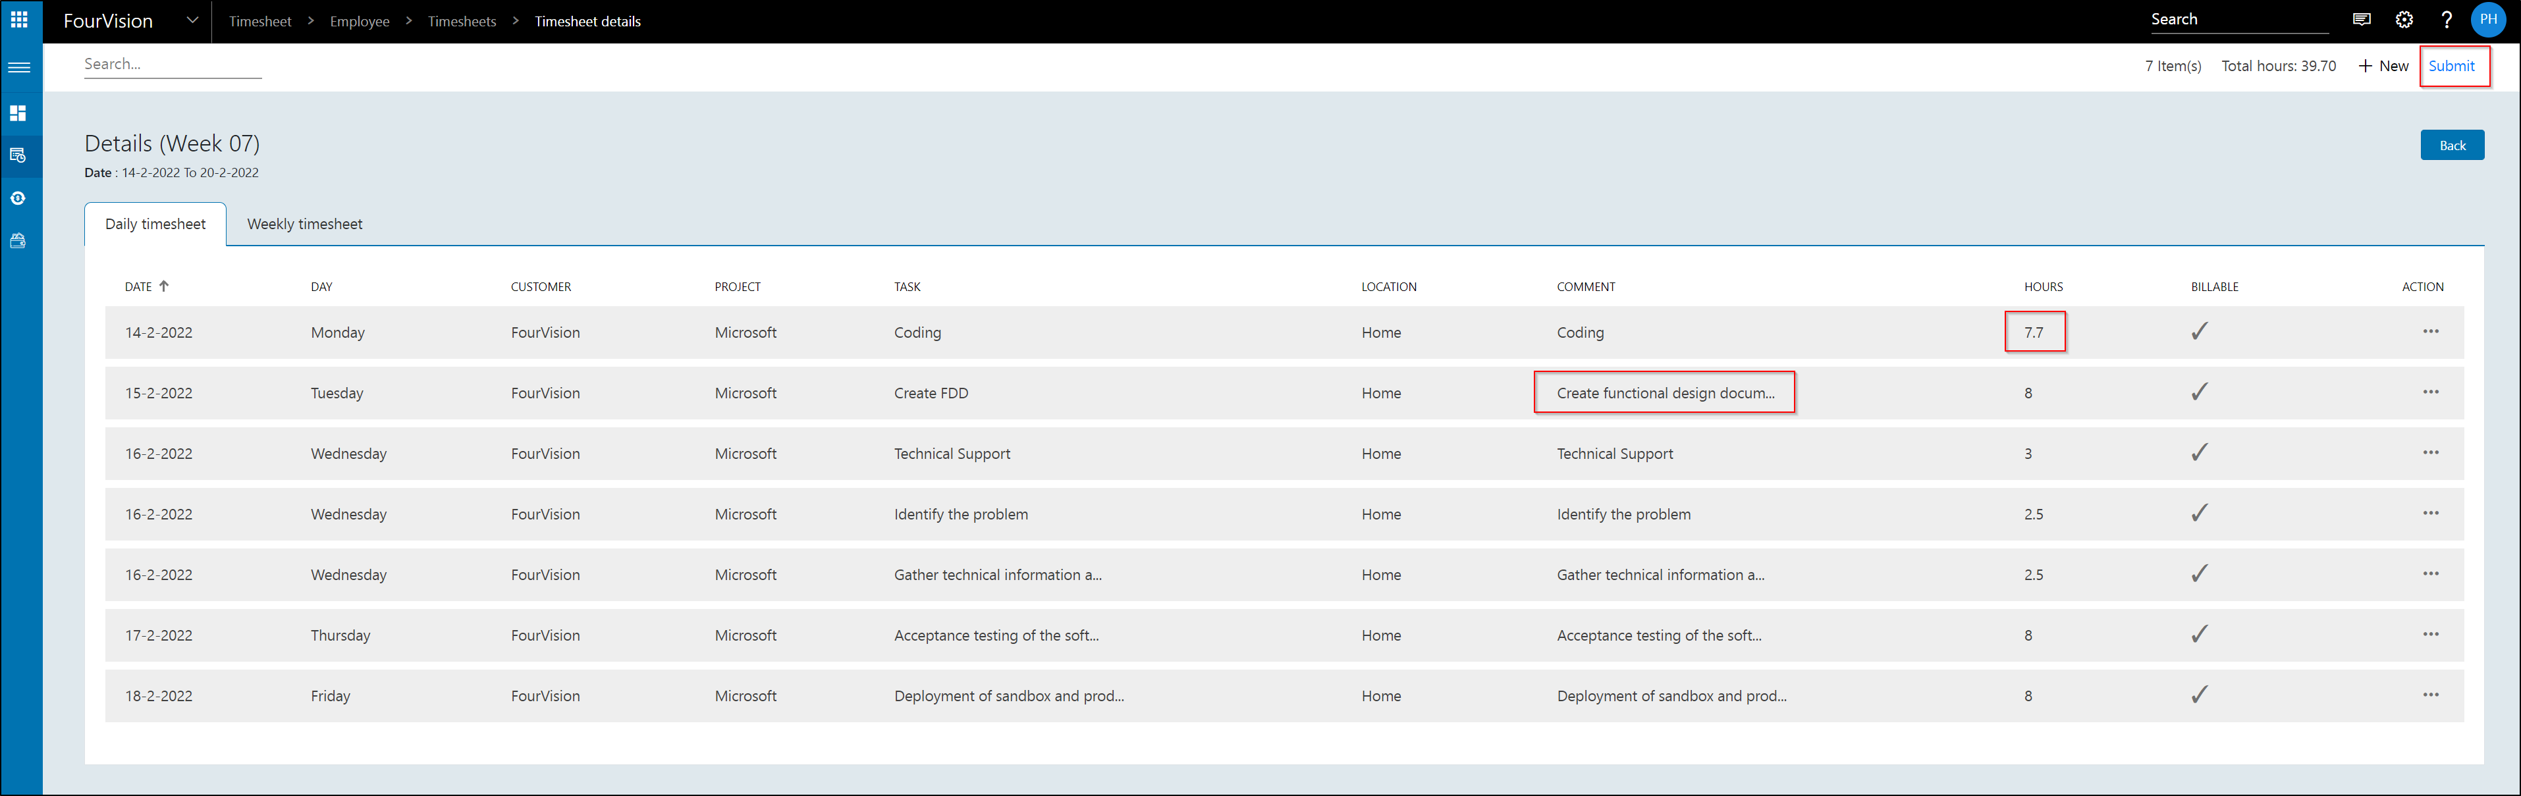This screenshot has width=2521, height=796.
Task: Go to Timesheets breadcrumb
Action: tap(462, 22)
